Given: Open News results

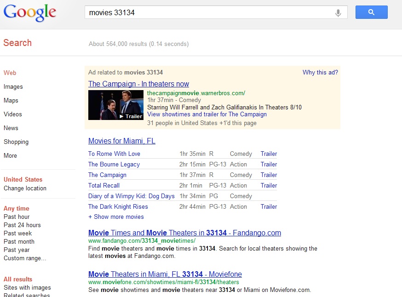Looking at the screenshot, I should coord(11,128).
